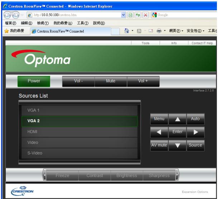The image size is (218, 199).
Task: Click the Contrast control
Action: pyautogui.click(x=95, y=175)
